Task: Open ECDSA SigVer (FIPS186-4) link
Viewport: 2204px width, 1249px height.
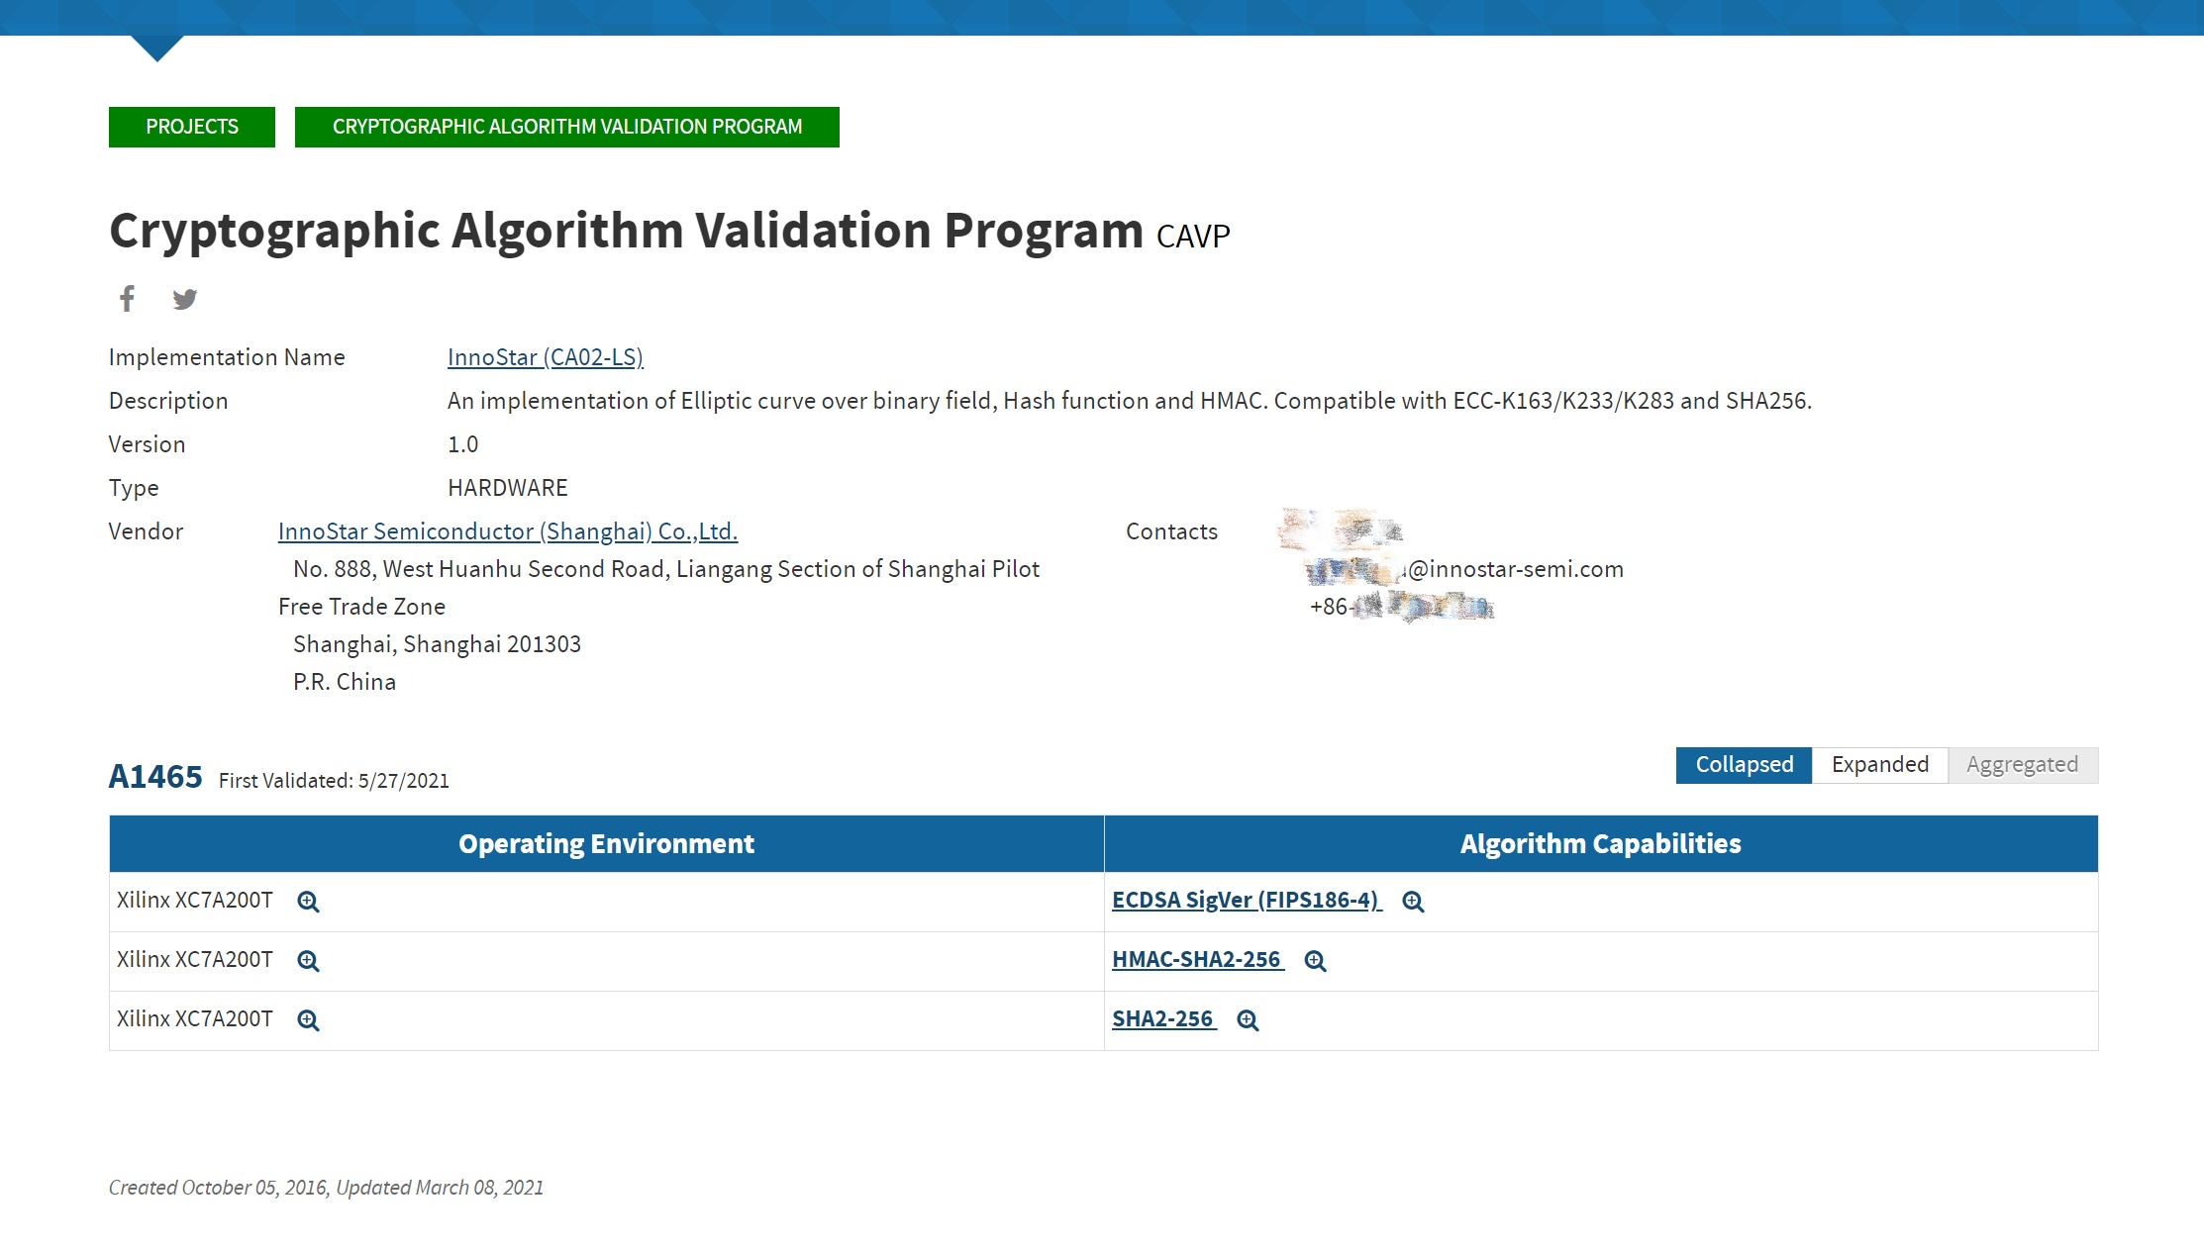Action: point(1246,900)
